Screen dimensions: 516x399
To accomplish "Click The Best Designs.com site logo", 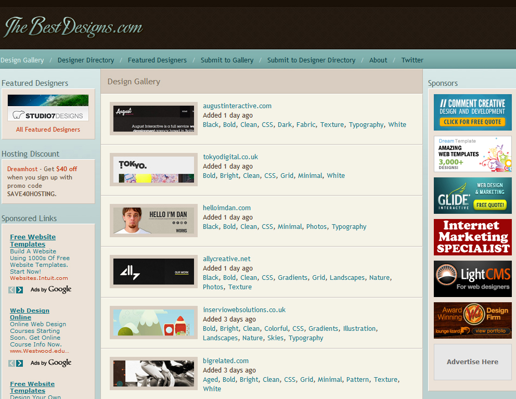I will pos(74,27).
